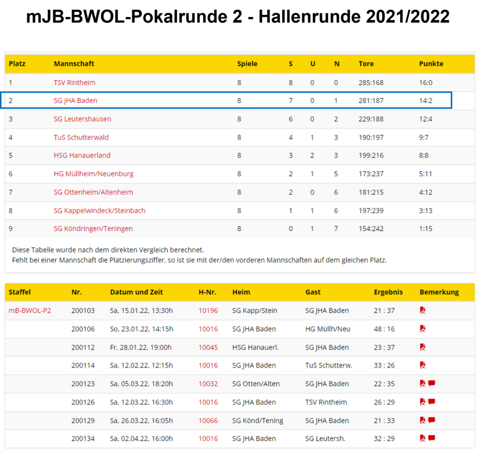This screenshot has width=479, height=456.
Task: Open hall 10016 link for match 200134
Action: (x=208, y=438)
